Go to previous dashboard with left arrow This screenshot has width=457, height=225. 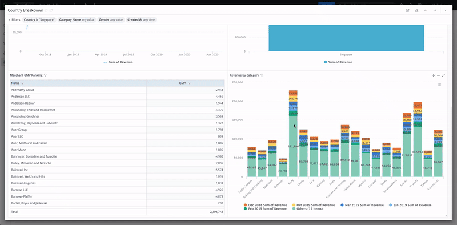pyautogui.click(x=426, y=10)
